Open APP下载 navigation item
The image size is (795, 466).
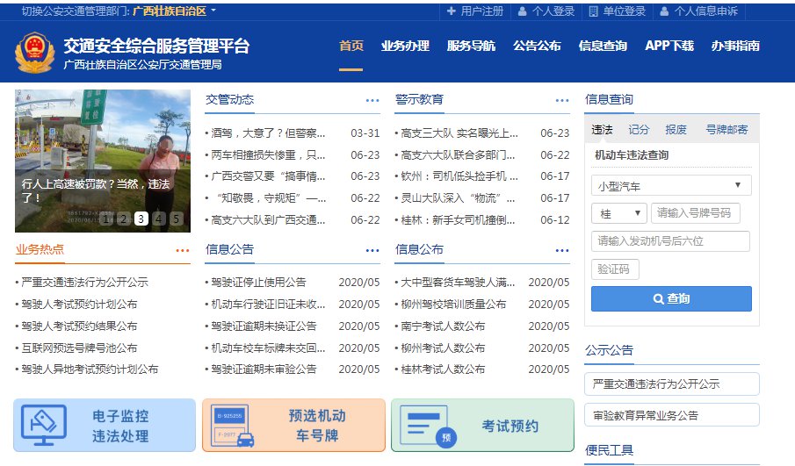669,46
